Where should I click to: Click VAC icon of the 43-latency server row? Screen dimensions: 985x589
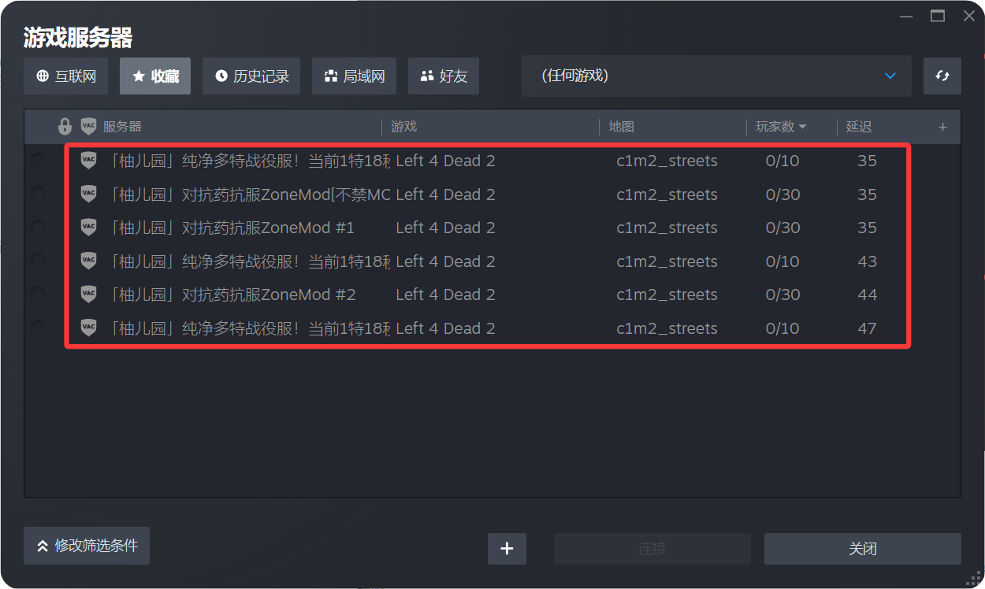pyautogui.click(x=88, y=261)
